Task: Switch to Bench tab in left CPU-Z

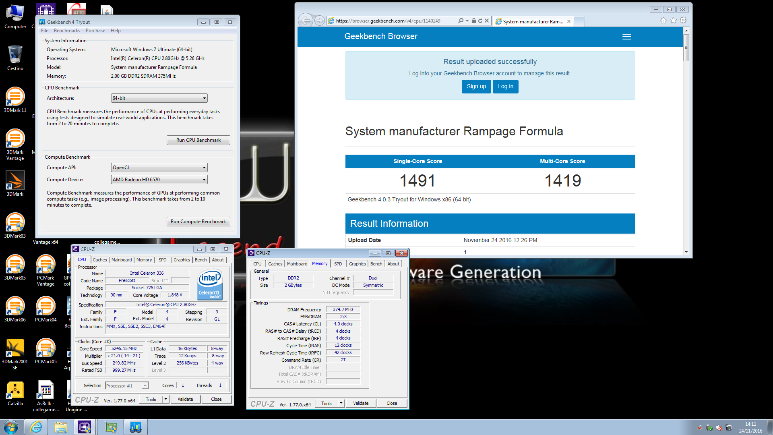Action: click(x=200, y=260)
